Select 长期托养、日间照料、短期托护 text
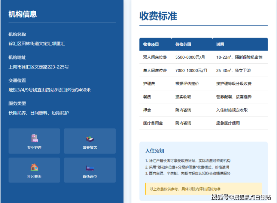This screenshot has width=277, height=203. 39,113
